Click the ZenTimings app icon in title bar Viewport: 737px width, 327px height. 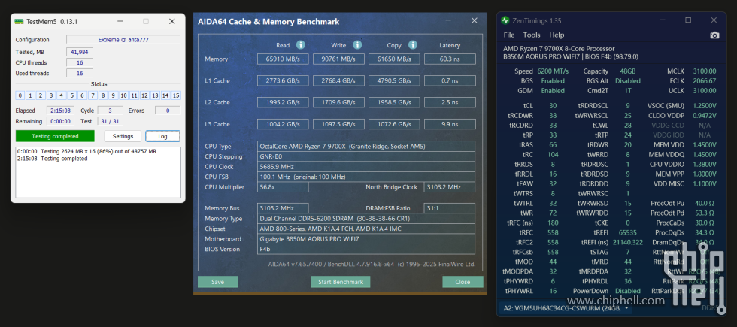[x=506, y=20]
